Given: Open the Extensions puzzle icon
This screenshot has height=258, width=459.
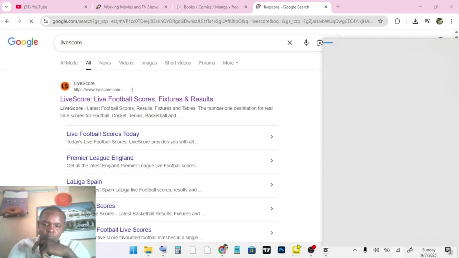Looking at the screenshot, I should click(x=397, y=21).
